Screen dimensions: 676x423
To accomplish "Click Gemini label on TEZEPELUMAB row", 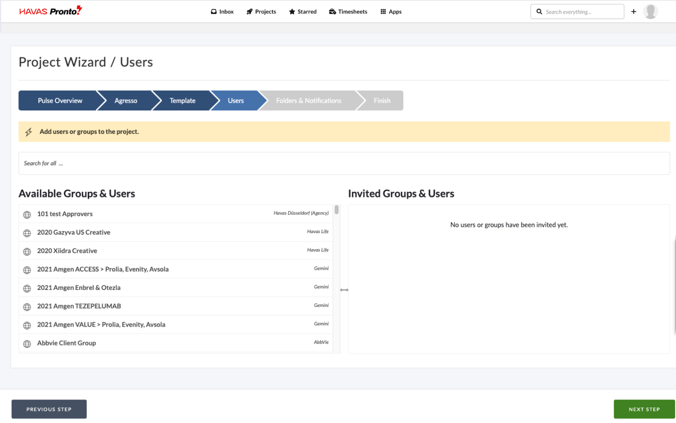I will [x=322, y=305].
